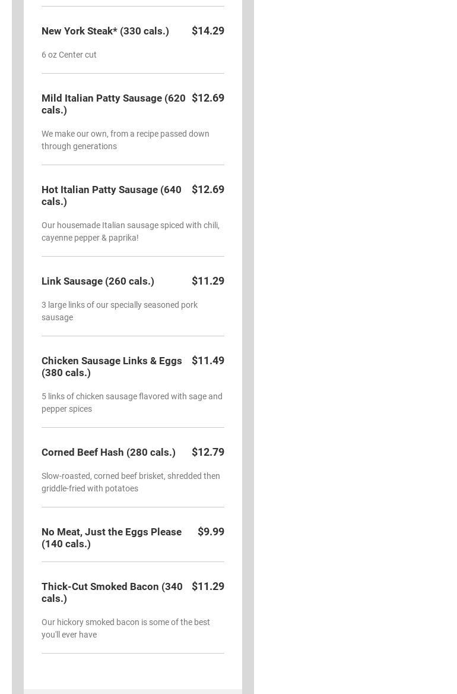
Task: Click the '6 oz Center cut' description
Action: click(69, 55)
